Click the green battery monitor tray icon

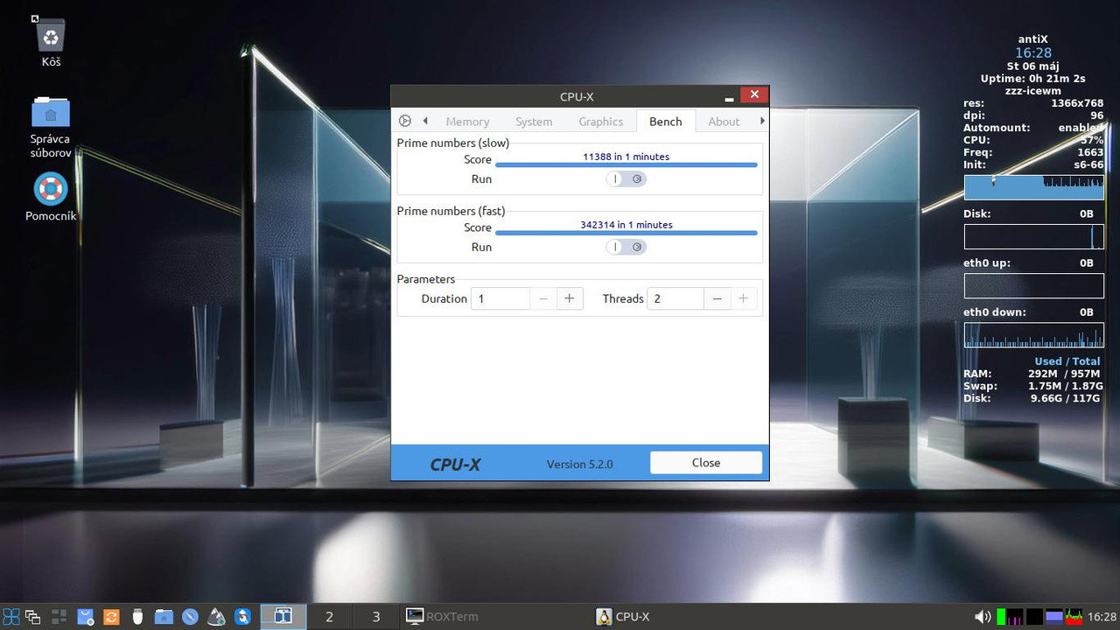click(x=1001, y=617)
